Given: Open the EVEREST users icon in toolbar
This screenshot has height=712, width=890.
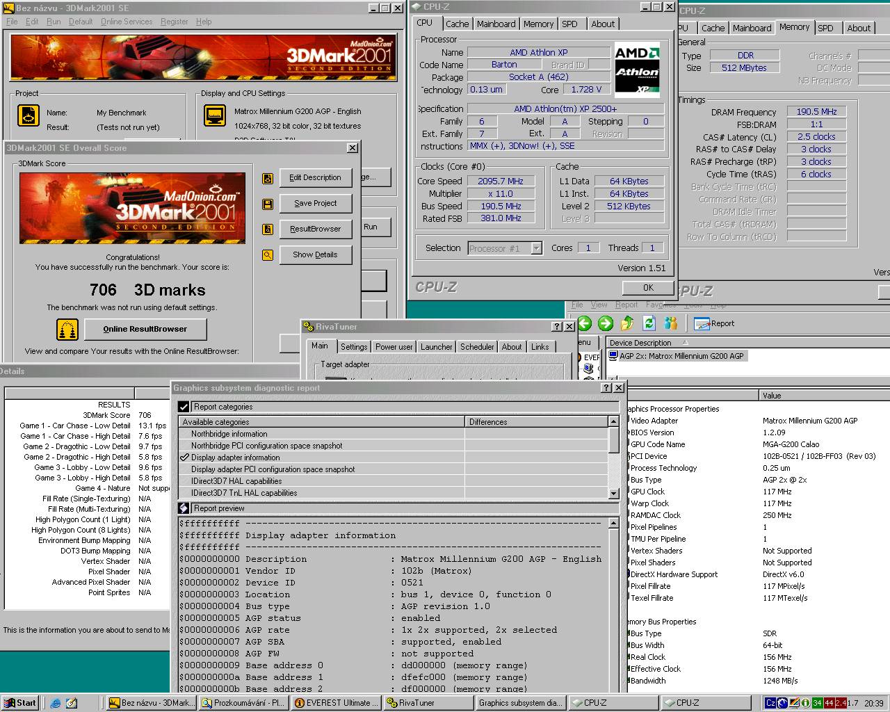Looking at the screenshot, I should pyautogui.click(x=671, y=323).
